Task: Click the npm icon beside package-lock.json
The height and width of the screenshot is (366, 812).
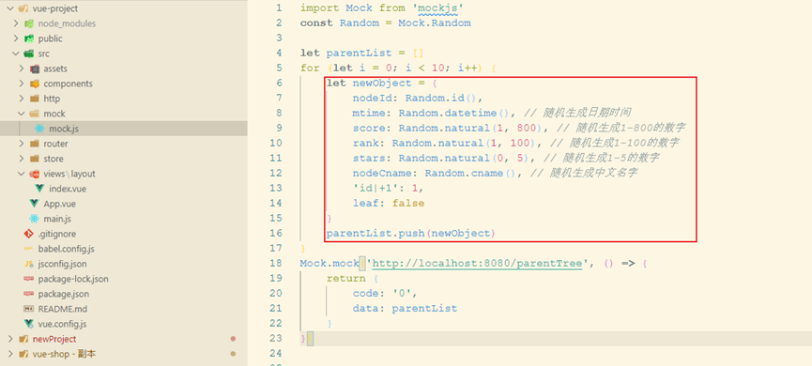Action: point(29,279)
